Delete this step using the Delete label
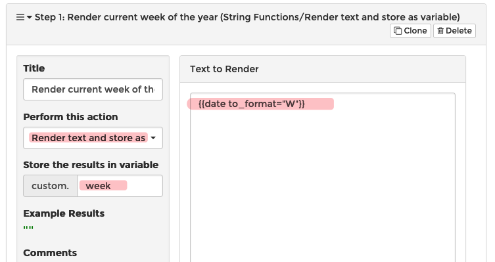 (459, 31)
